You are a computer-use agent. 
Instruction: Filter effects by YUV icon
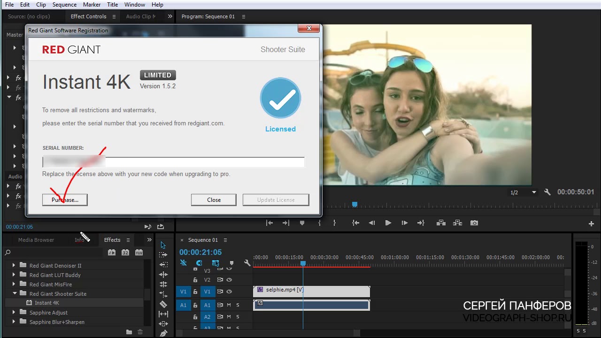point(139,253)
